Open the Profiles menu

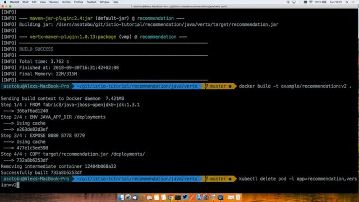[79, 2]
